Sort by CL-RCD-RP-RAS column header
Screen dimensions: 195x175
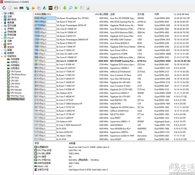[x=184, y=14]
